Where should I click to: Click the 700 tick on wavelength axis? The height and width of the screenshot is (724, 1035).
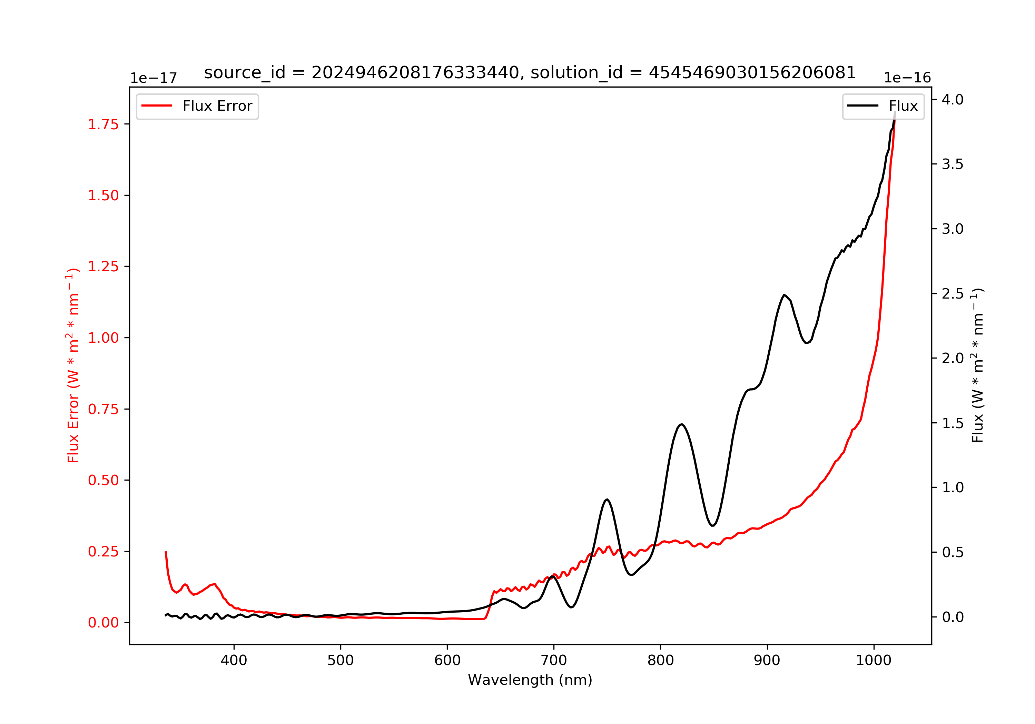coord(554,661)
